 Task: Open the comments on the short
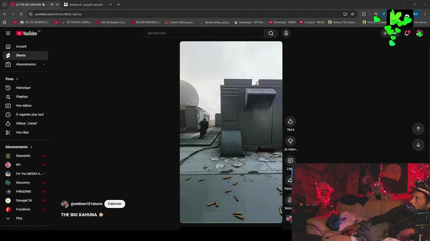[x=291, y=161]
